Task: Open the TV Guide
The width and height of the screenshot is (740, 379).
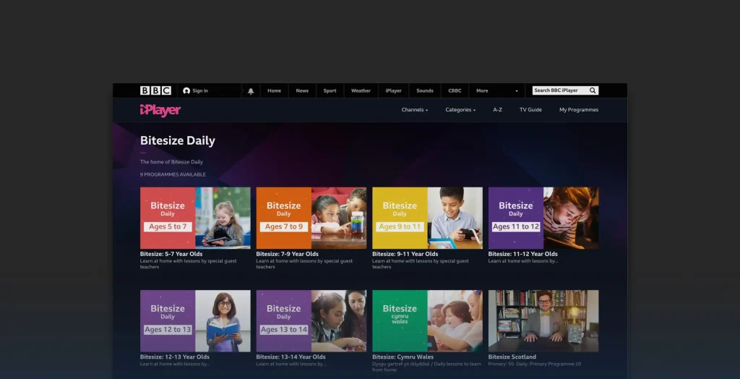Action: point(531,110)
